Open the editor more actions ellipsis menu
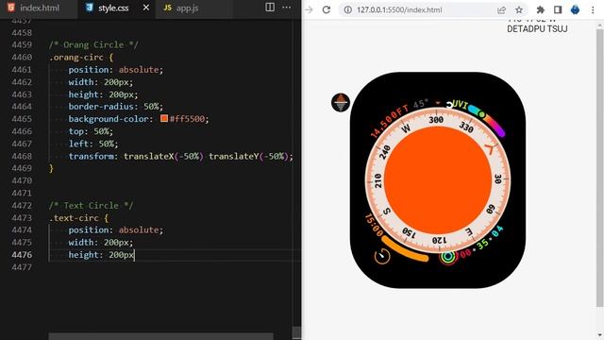 pyautogui.click(x=287, y=8)
